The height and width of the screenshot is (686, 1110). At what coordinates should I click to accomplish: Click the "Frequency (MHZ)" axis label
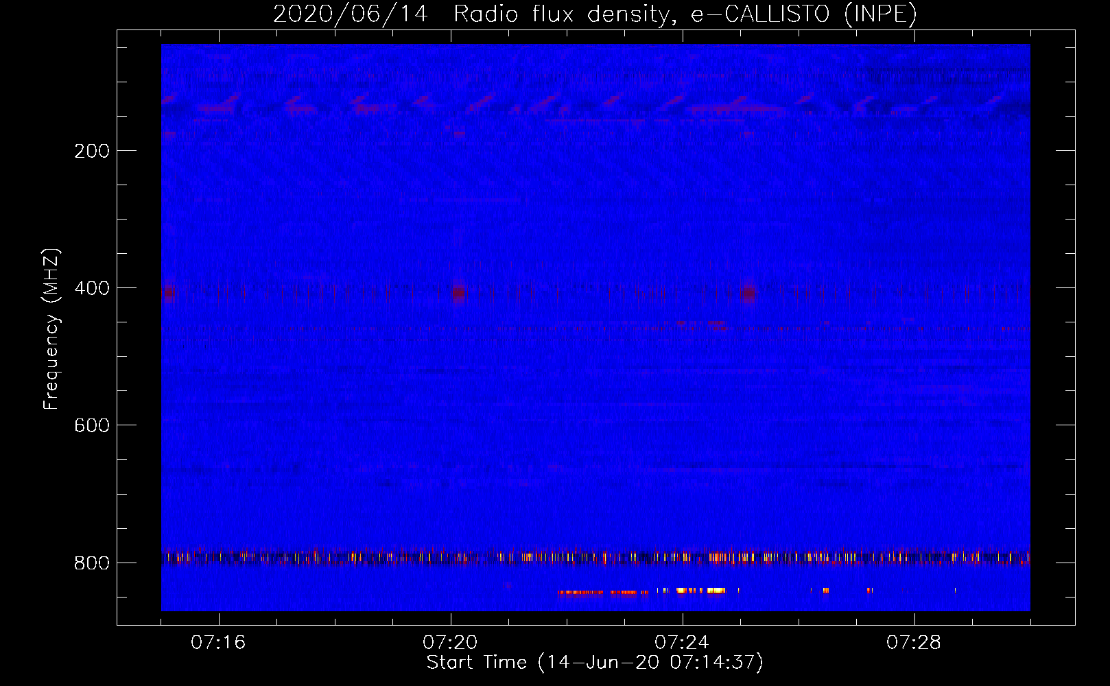pyautogui.click(x=51, y=329)
